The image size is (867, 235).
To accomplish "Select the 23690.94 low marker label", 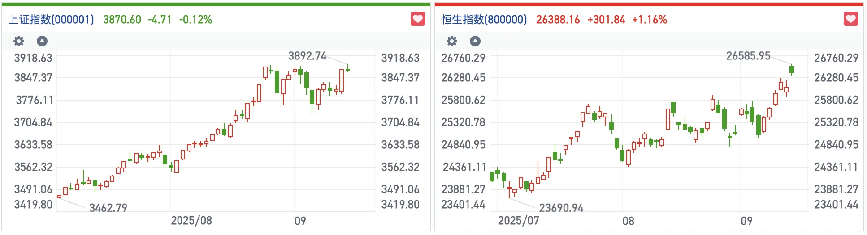I will coord(561,208).
